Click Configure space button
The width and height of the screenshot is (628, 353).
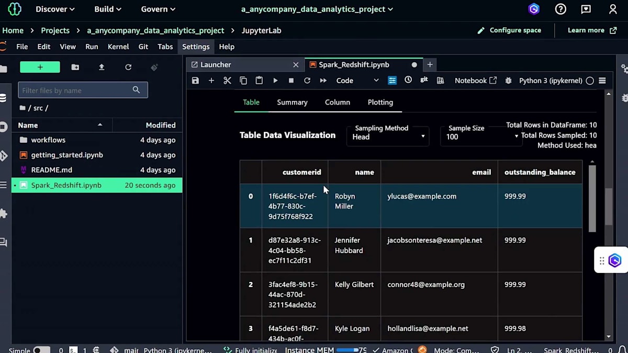509,30
